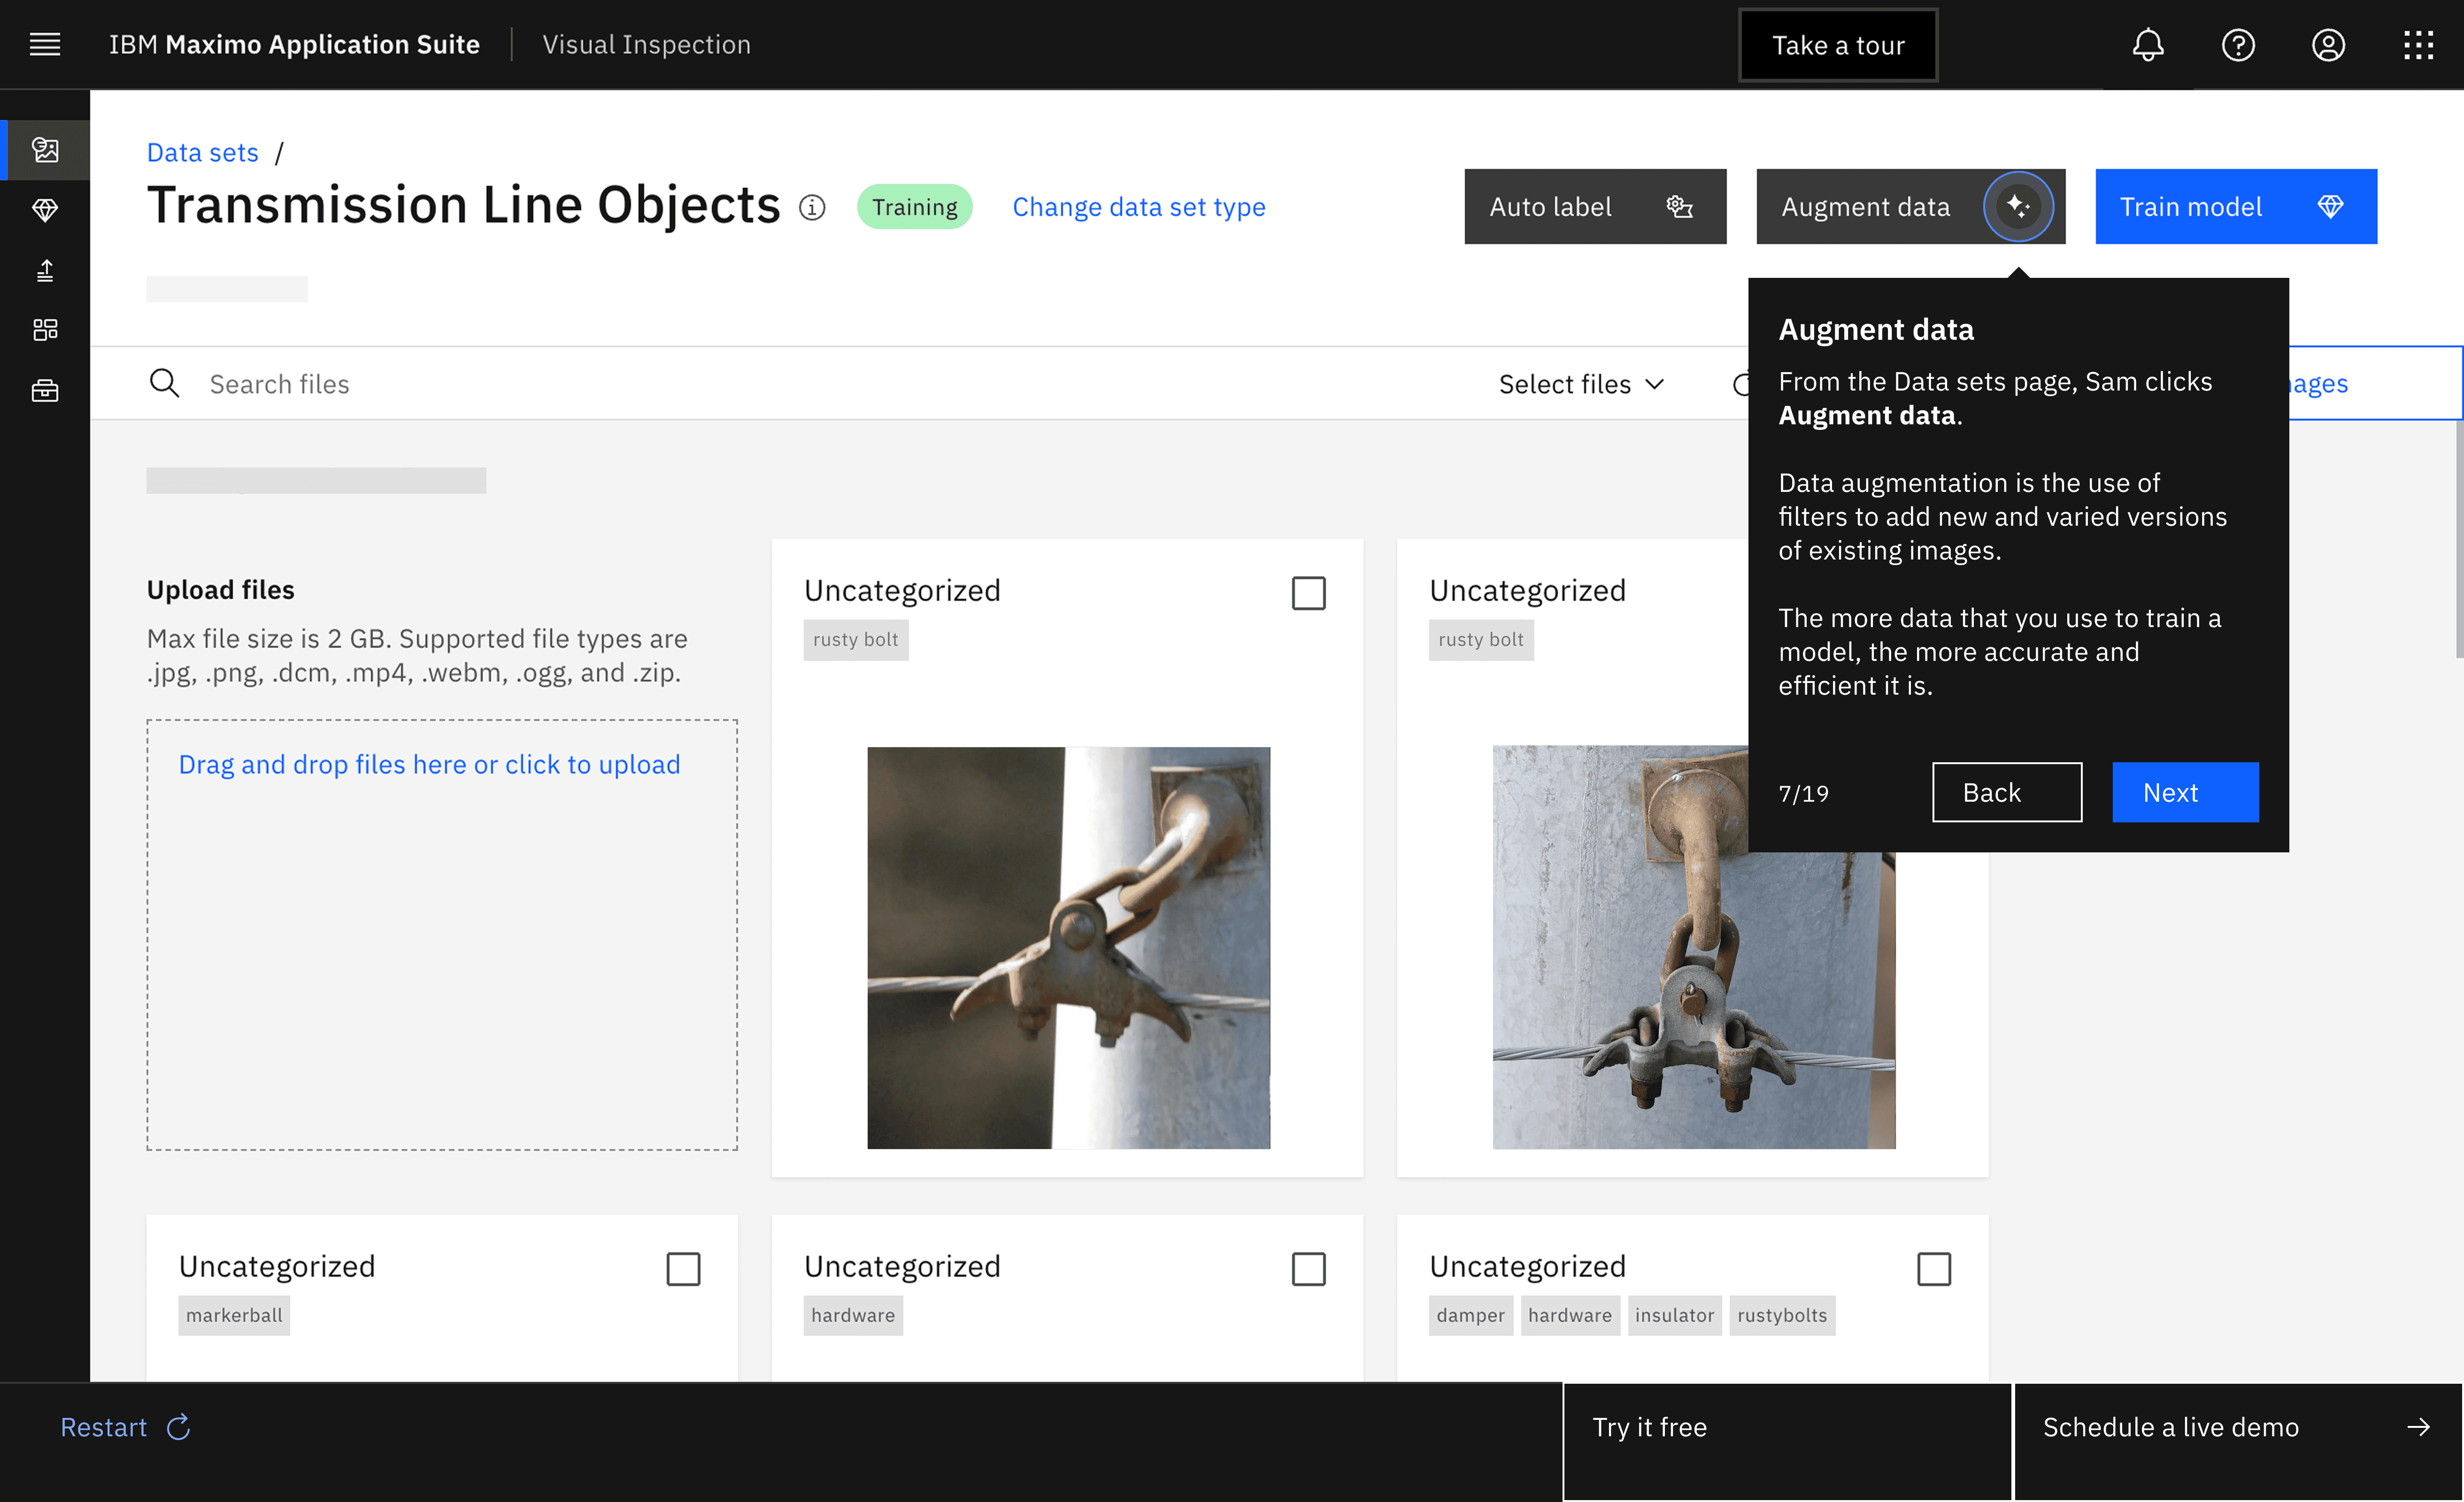Check the first rusty bolt card checkbox

1308,593
